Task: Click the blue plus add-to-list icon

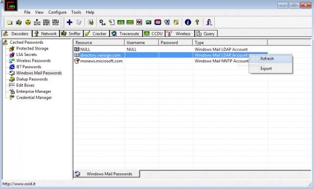Action: pos(69,22)
